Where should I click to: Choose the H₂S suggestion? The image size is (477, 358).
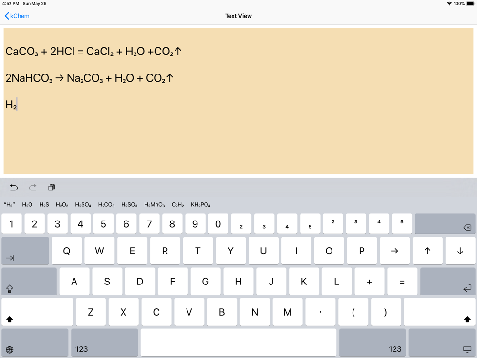click(44, 205)
